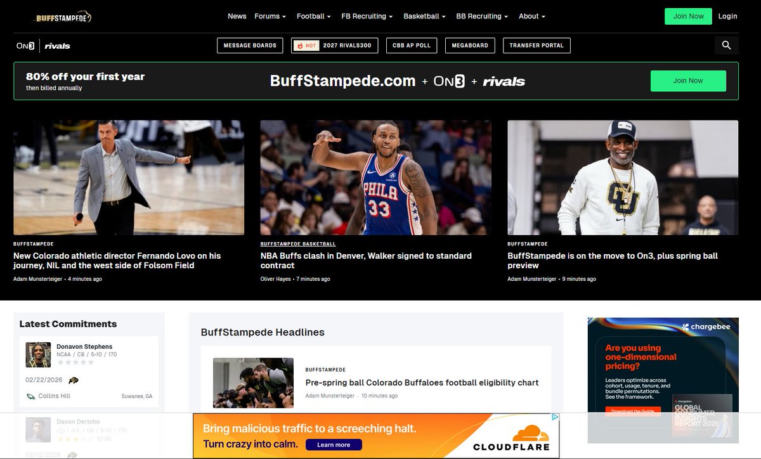
Task: Open pre-spring ball article thumbnail
Action: pos(253,383)
